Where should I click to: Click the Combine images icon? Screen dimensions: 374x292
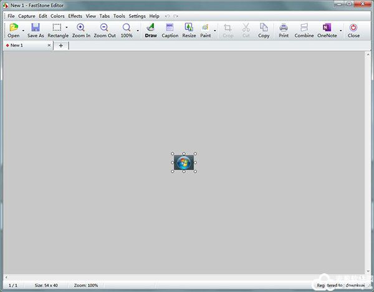pyautogui.click(x=304, y=28)
